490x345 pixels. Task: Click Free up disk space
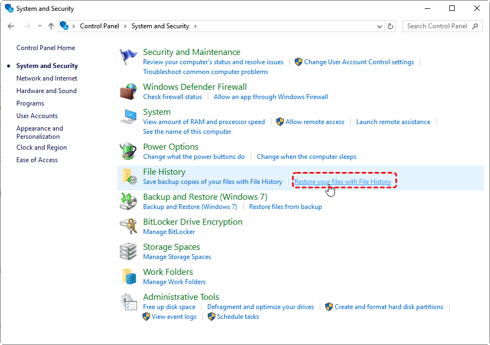[x=169, y=307]
